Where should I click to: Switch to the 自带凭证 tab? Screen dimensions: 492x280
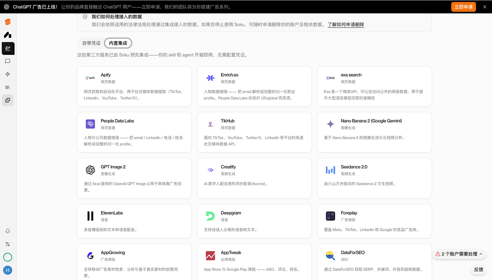point(91,43)
